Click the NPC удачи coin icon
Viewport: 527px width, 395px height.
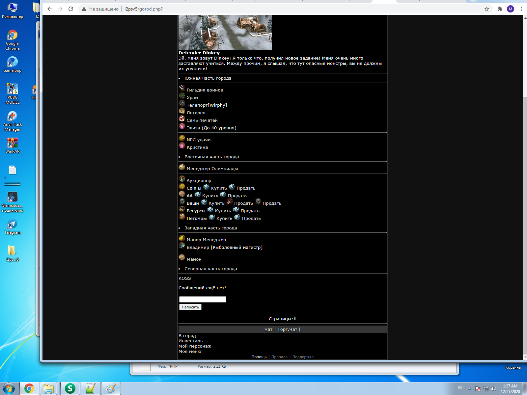coord(182,138)
